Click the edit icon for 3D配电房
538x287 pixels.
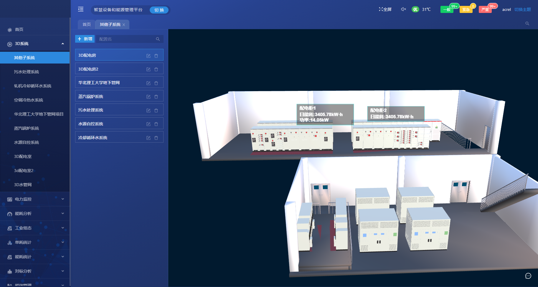coord(148,56)
